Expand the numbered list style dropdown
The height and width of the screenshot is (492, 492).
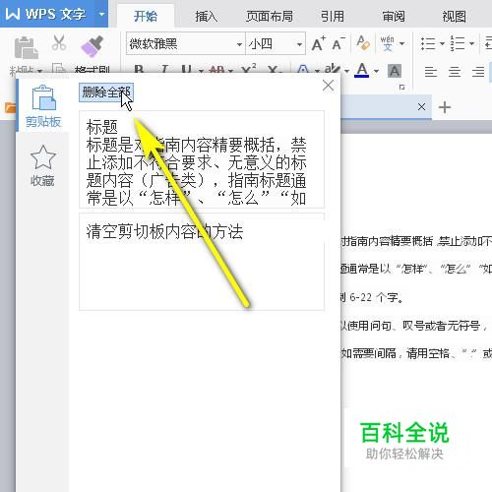pos(471,43)
